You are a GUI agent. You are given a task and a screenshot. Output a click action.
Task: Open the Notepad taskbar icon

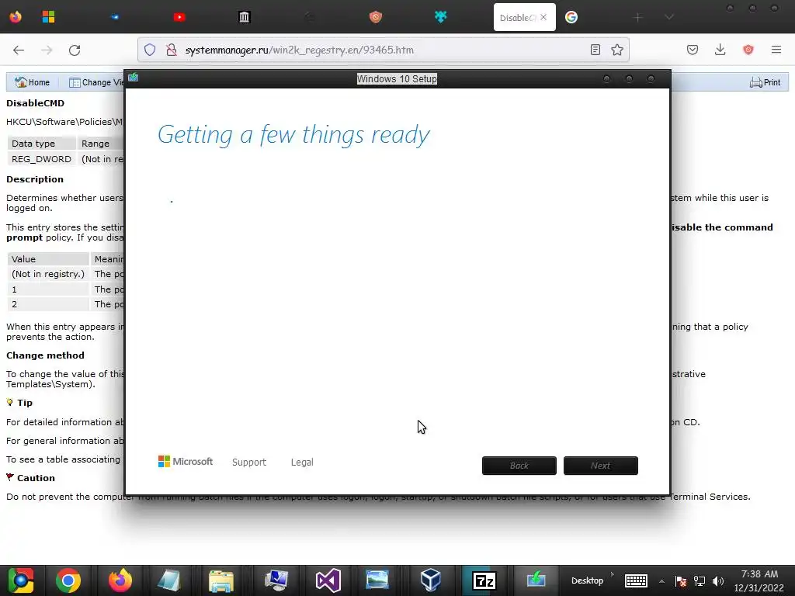click(168, 580)
